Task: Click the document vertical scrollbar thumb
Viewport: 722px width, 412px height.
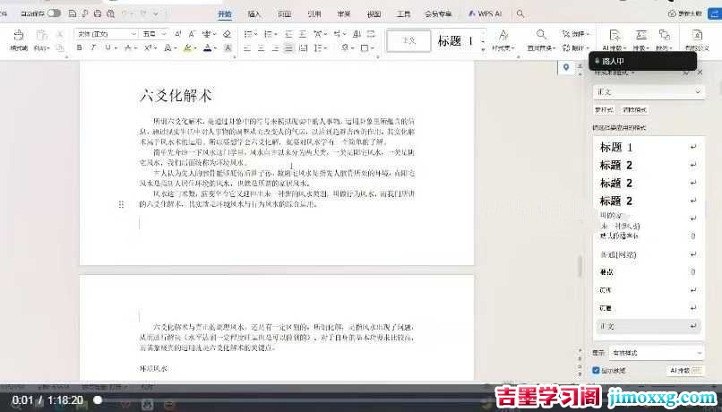Action: pos(580,266)
